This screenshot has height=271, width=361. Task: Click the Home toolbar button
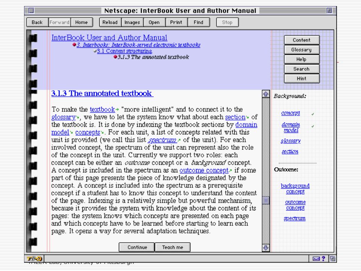pos(82,22)
